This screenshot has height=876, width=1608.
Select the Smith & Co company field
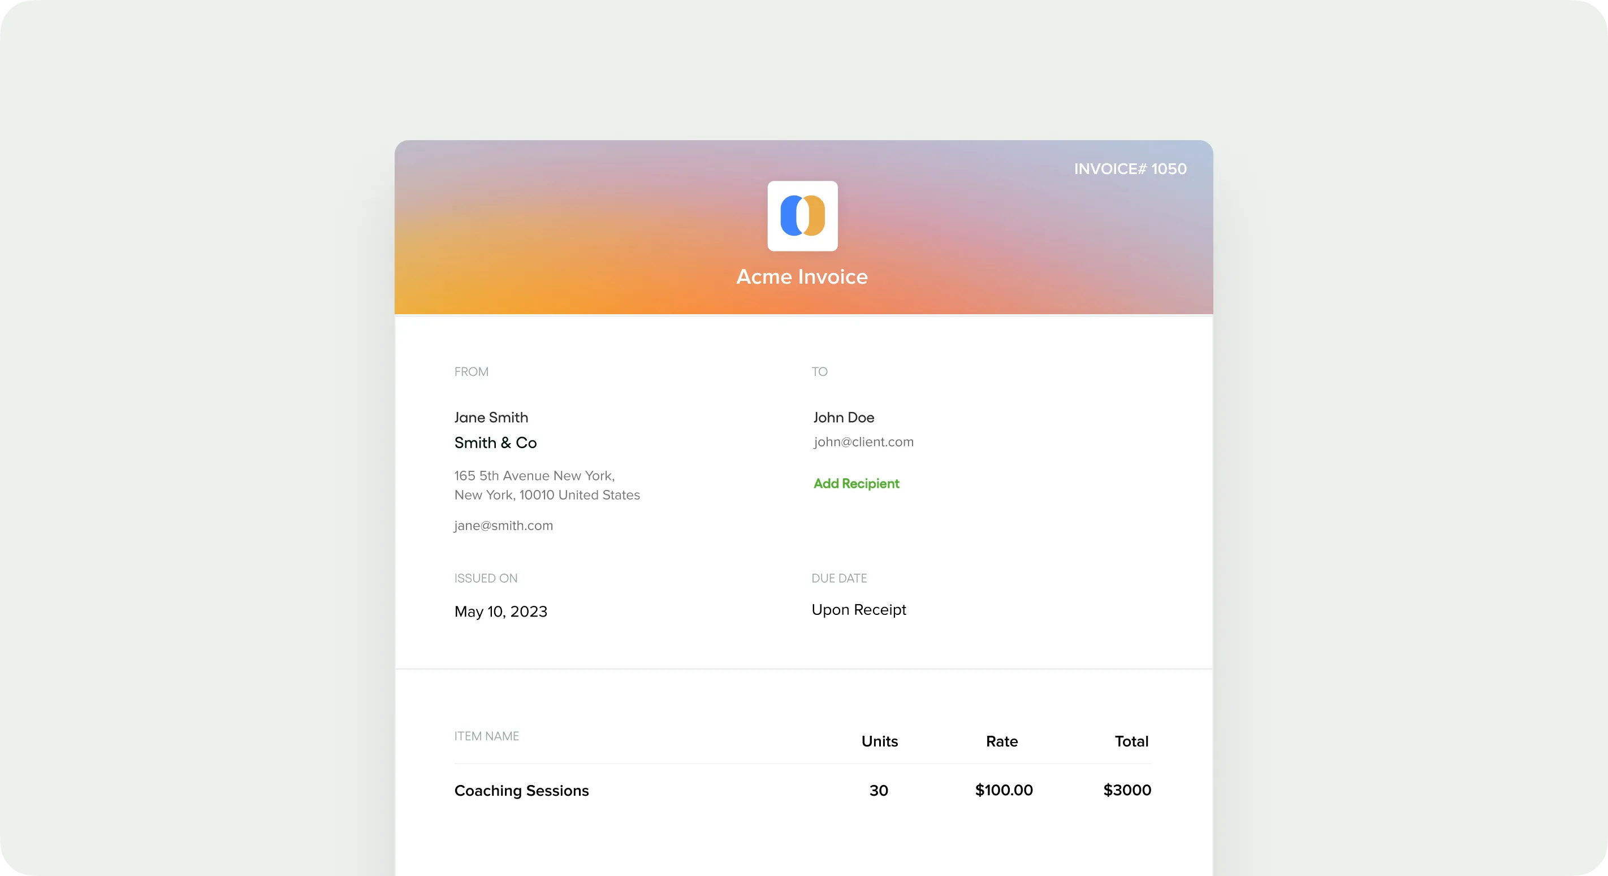[x=495, y=443]
